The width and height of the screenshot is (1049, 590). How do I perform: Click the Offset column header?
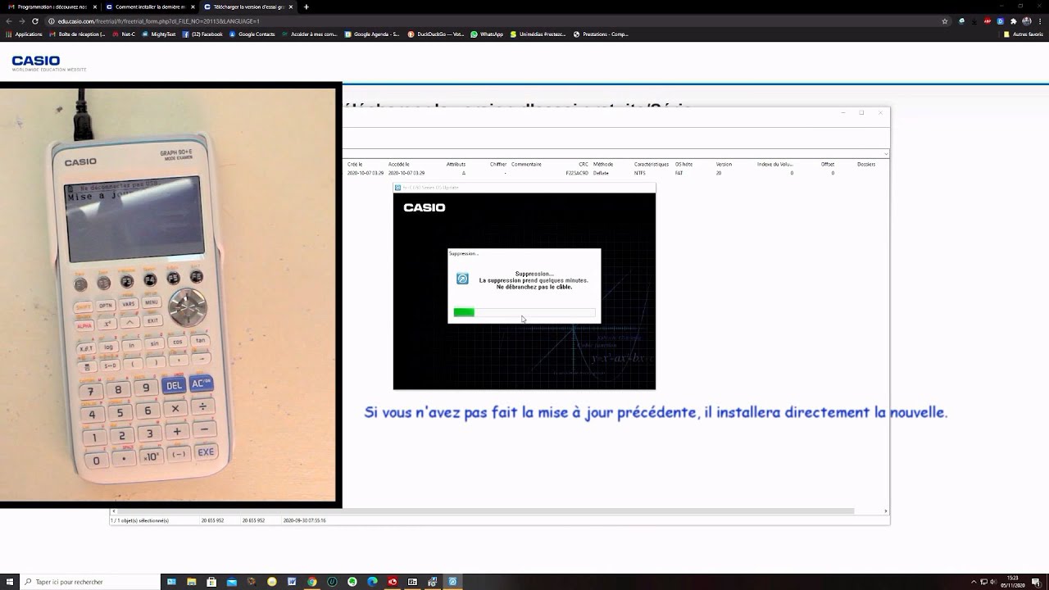(828, 164)
